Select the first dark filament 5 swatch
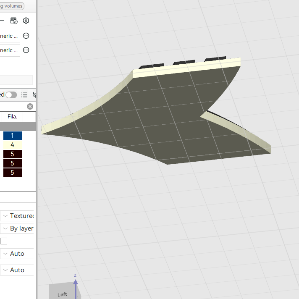 tap(13, 154)
